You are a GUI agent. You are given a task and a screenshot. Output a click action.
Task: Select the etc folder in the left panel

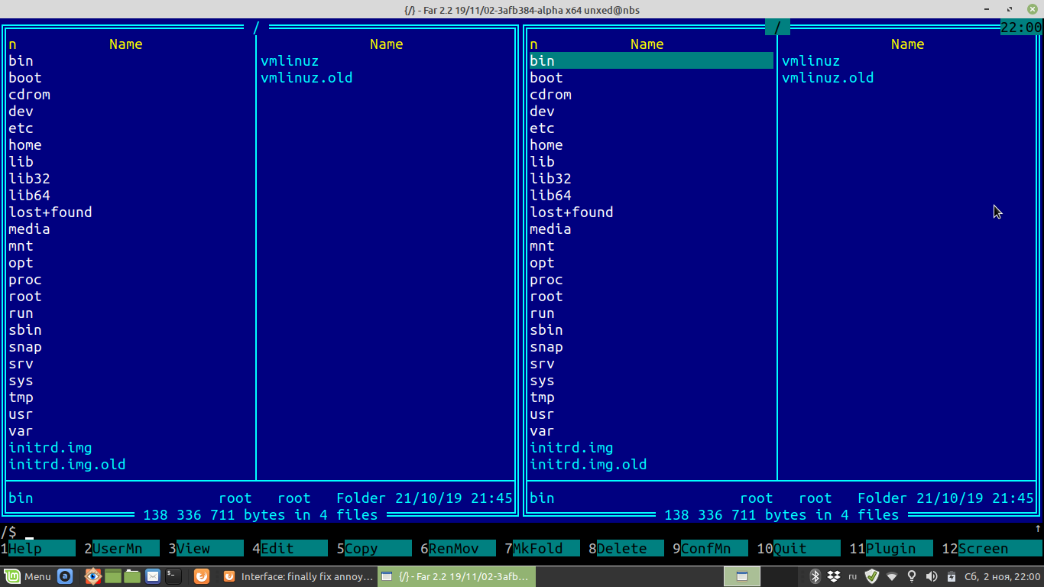point(21,128)
